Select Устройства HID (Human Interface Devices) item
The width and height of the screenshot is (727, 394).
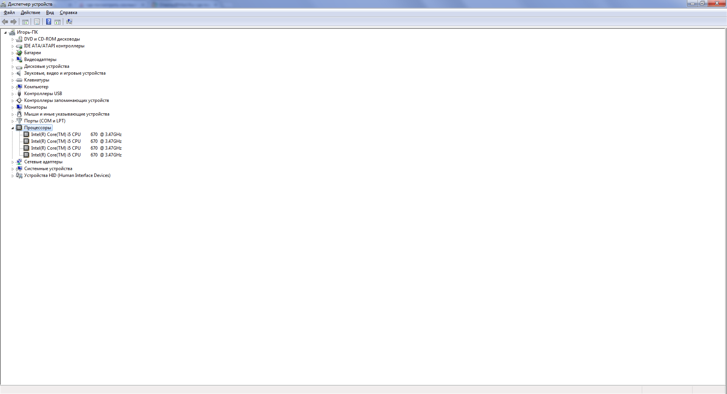67,175
